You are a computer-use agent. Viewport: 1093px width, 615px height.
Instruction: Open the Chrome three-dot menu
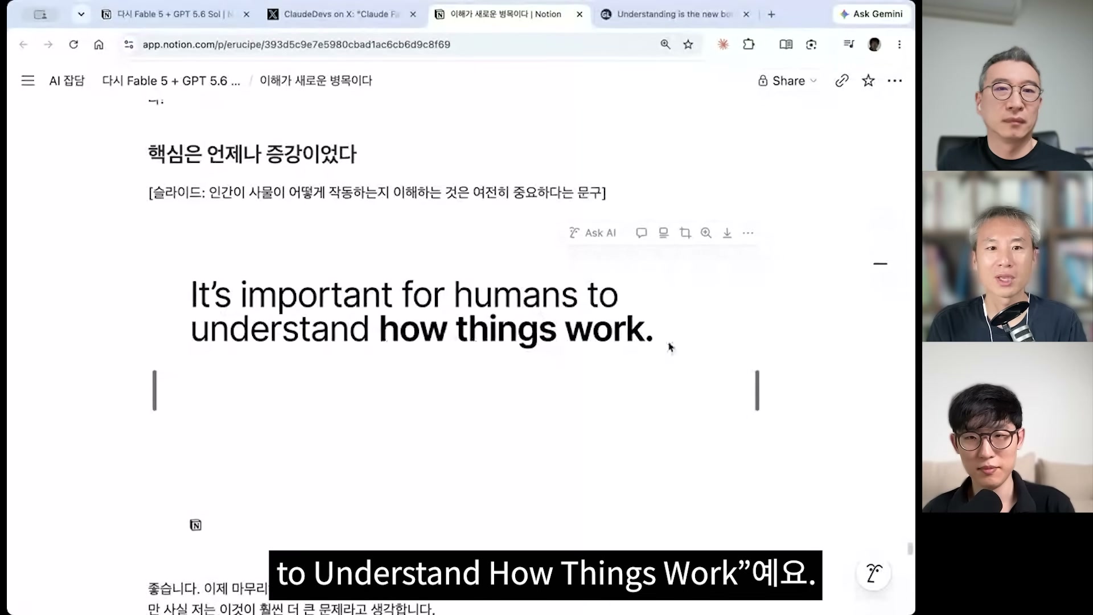tap(899, 44)
